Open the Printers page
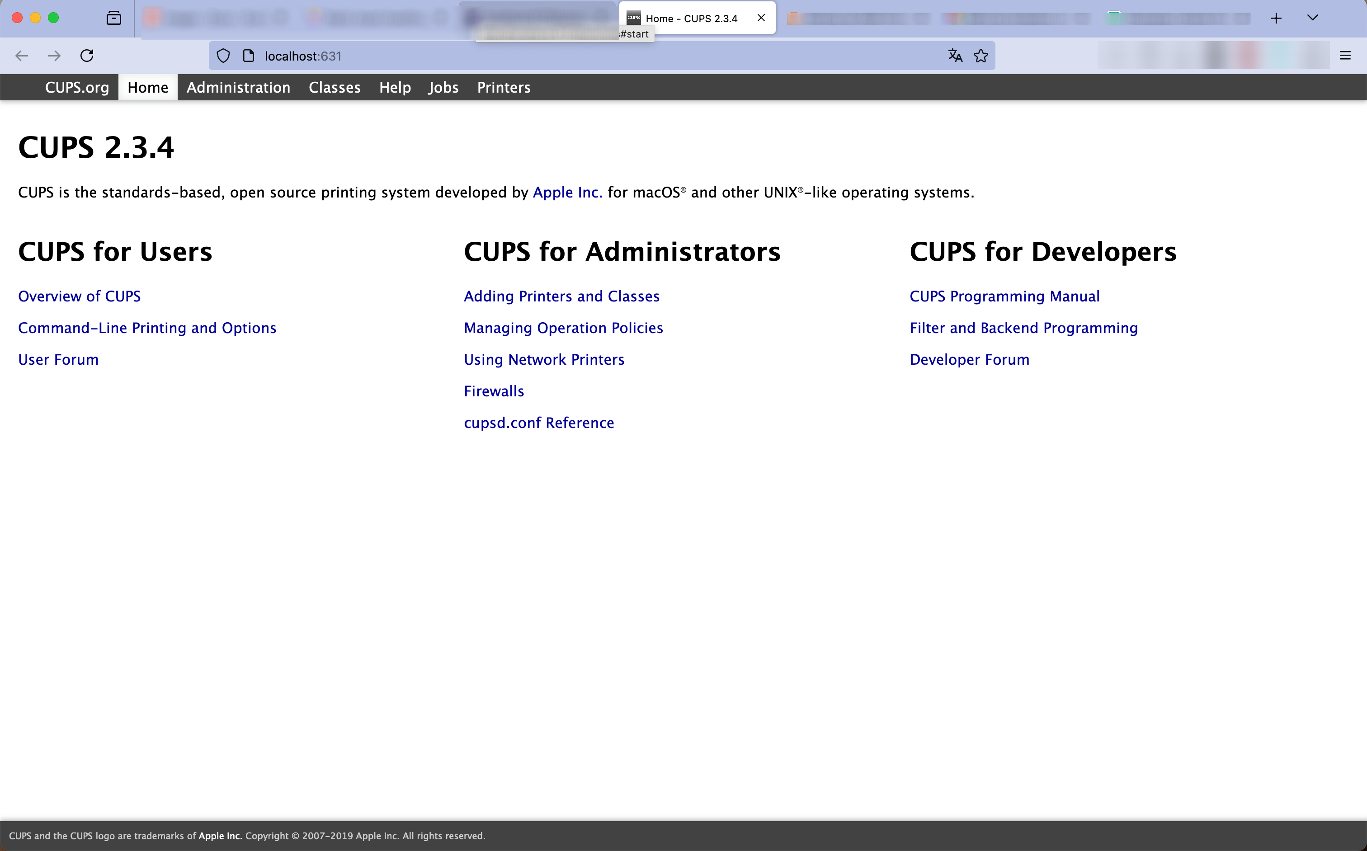 click(x=504, y=87)
